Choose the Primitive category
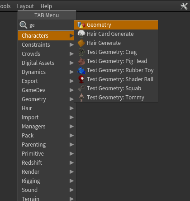190x201 pixels. coord(46,154)
